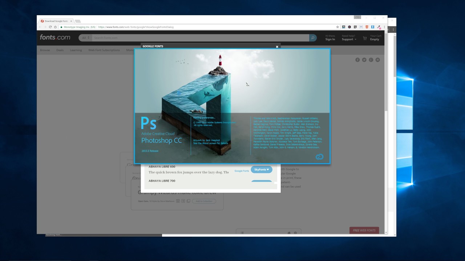
Task: Click the Chrome back arrow
Action: coord(40,27)
